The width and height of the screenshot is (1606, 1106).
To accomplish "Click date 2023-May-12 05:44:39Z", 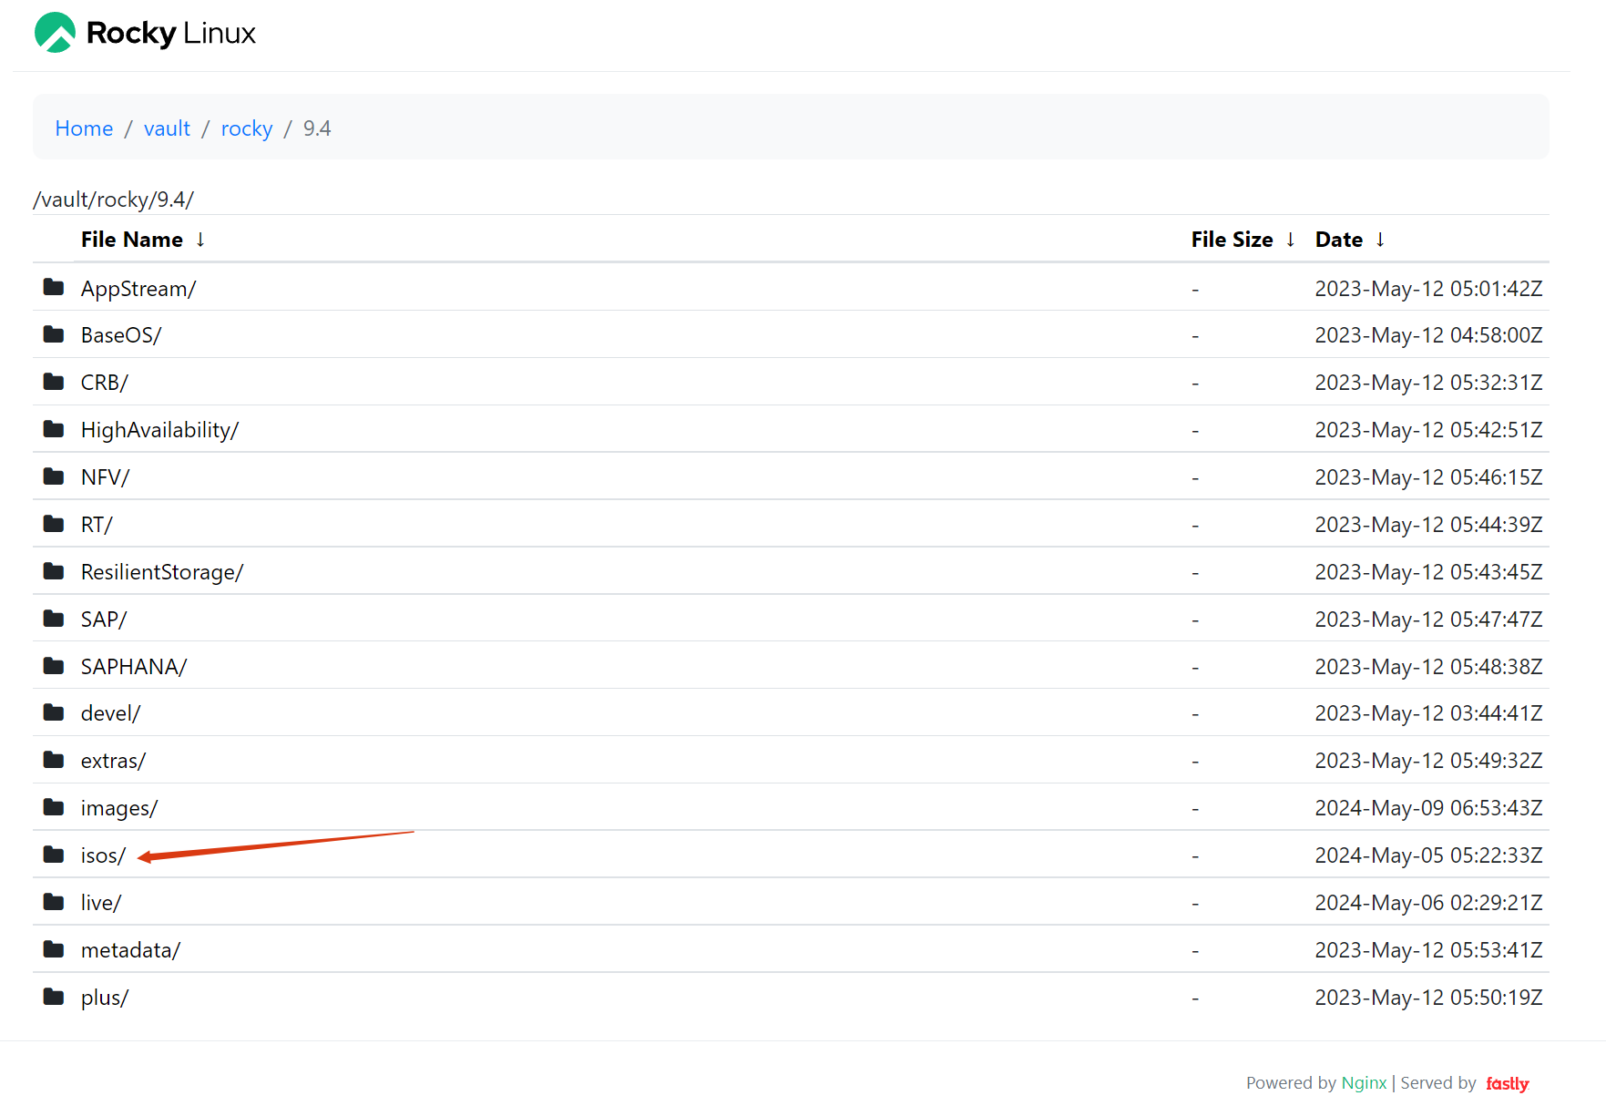I will click(x=1428, y=525).
